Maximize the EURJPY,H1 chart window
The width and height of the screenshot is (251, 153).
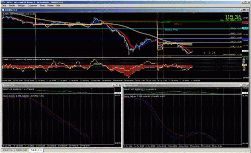point(117,85)
